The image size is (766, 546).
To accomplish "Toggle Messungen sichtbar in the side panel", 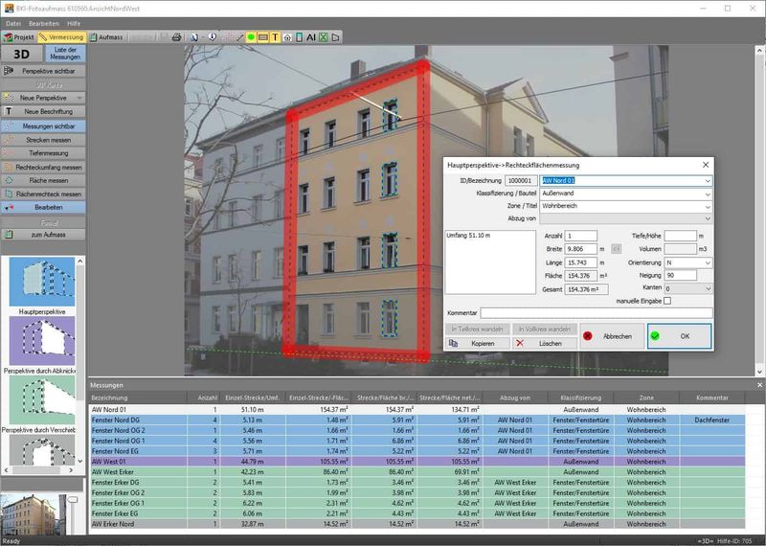I will coord(44,126).
